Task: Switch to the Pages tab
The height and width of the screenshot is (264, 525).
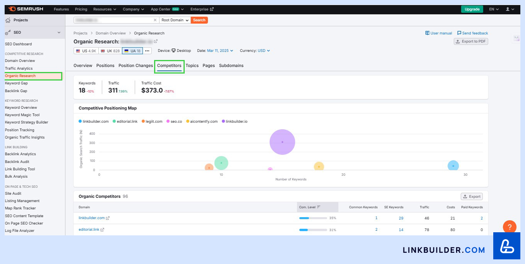Action: [x=209, y=65]
